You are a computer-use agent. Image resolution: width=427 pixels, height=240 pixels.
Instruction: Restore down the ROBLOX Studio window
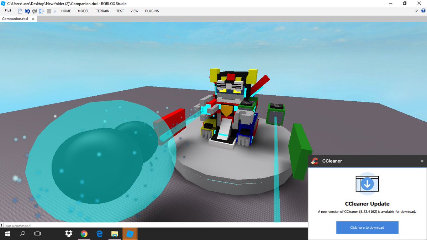click(405, 3)
